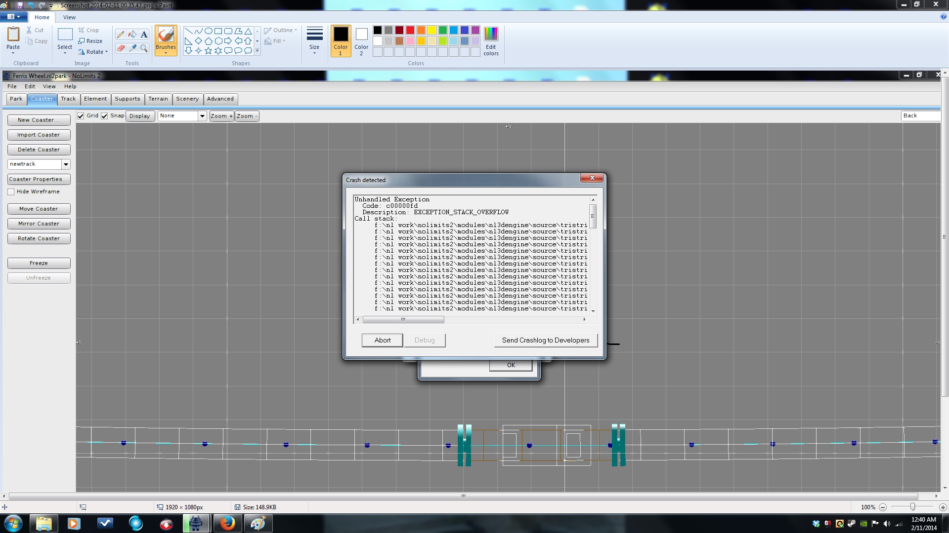Viewport: 949px width, 533px height.
Task: Click Abort in the Crash detected dialog
Action: pyautogui.click(x=382, y=340)
